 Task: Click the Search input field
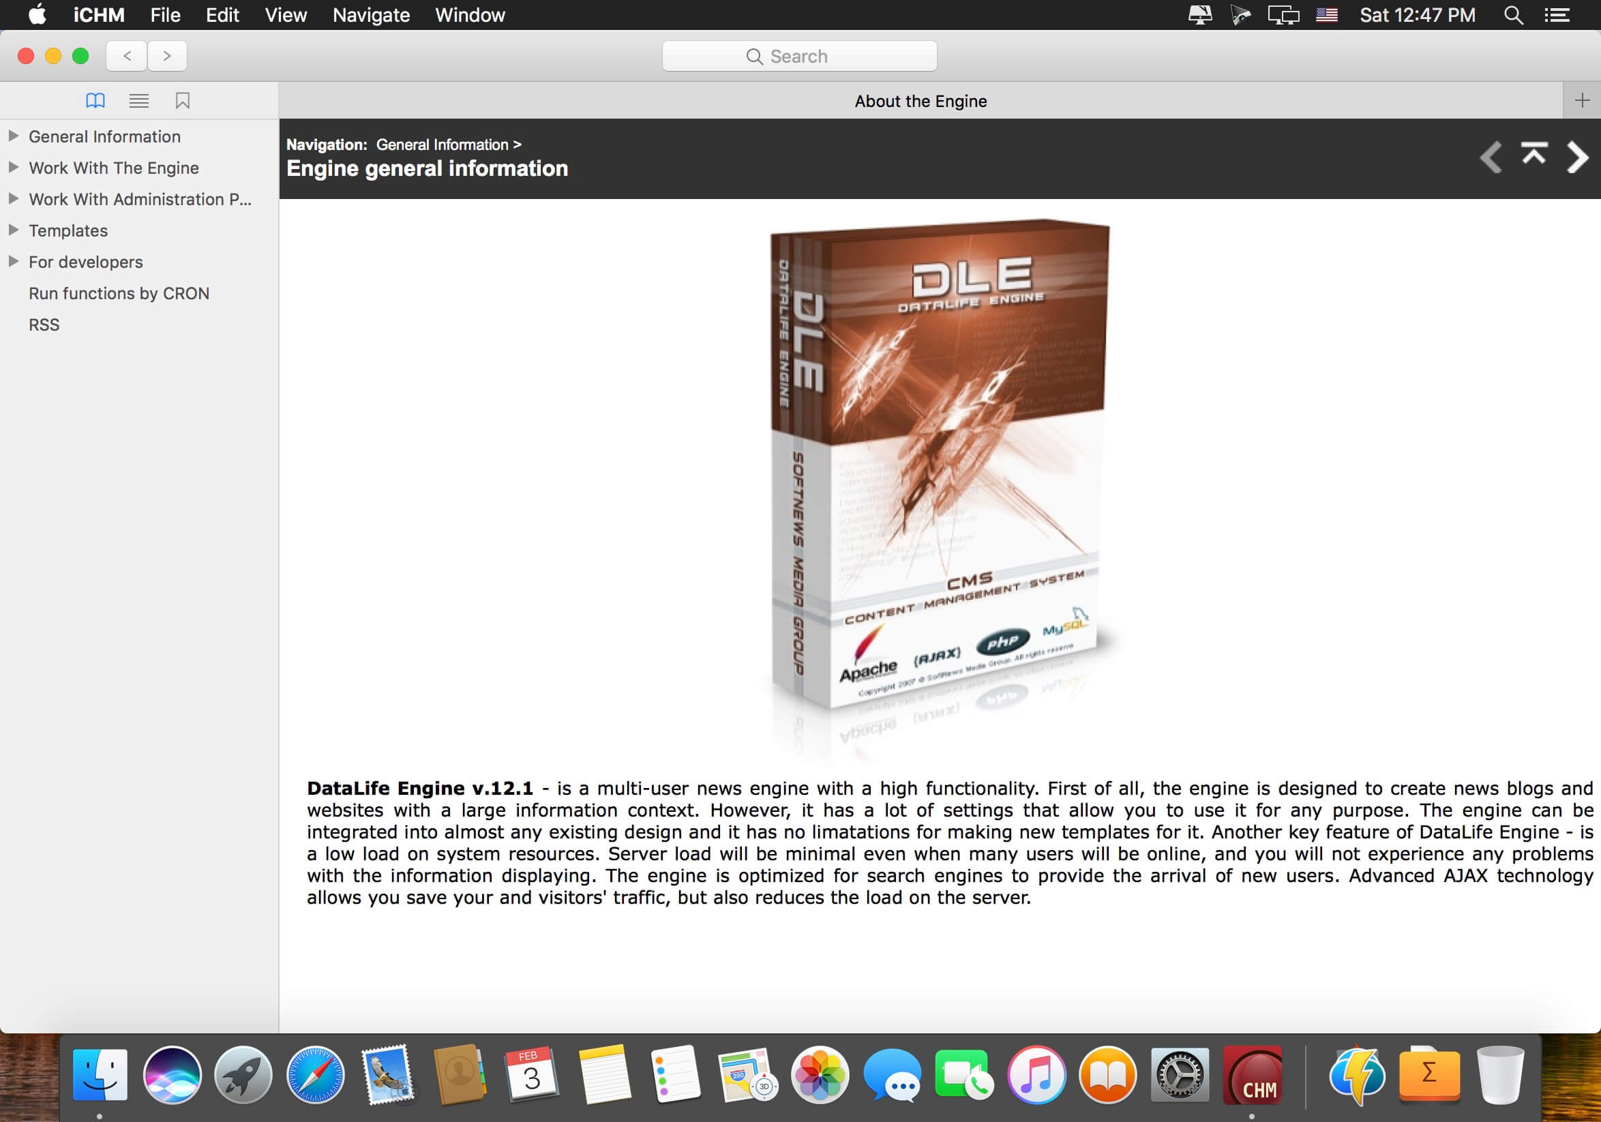tap(799, 56)
